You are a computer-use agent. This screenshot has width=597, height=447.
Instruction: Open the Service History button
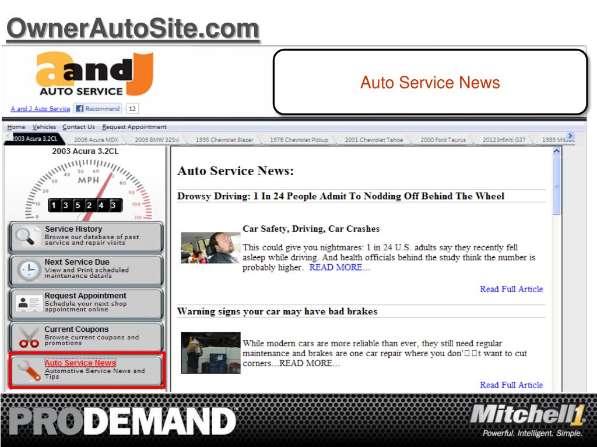[x=86, y=237]
